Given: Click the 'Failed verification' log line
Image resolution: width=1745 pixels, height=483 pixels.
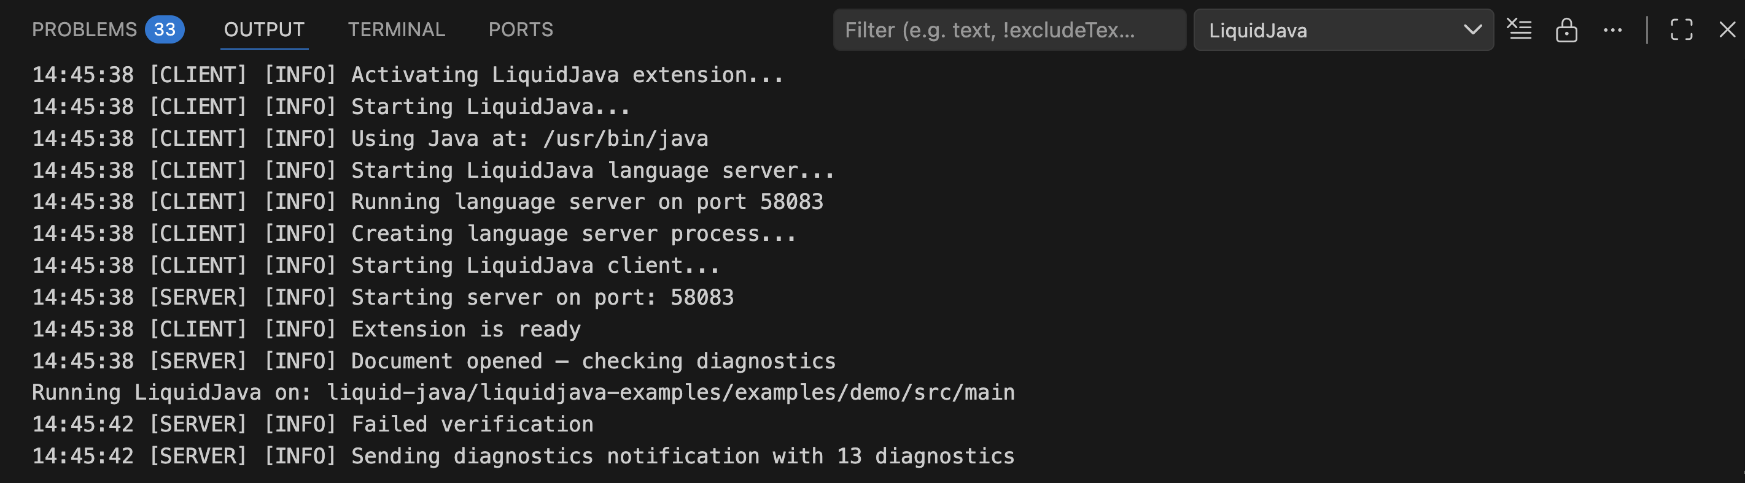Looking at the screenshot, I should pos(472,424).
